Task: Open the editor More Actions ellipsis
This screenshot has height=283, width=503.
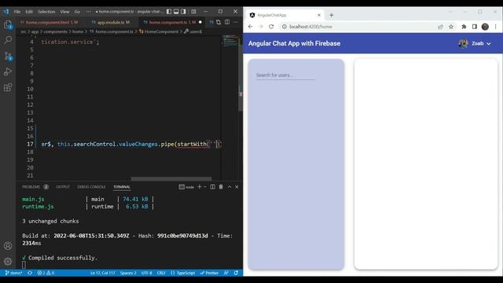Action: (236, 22)
